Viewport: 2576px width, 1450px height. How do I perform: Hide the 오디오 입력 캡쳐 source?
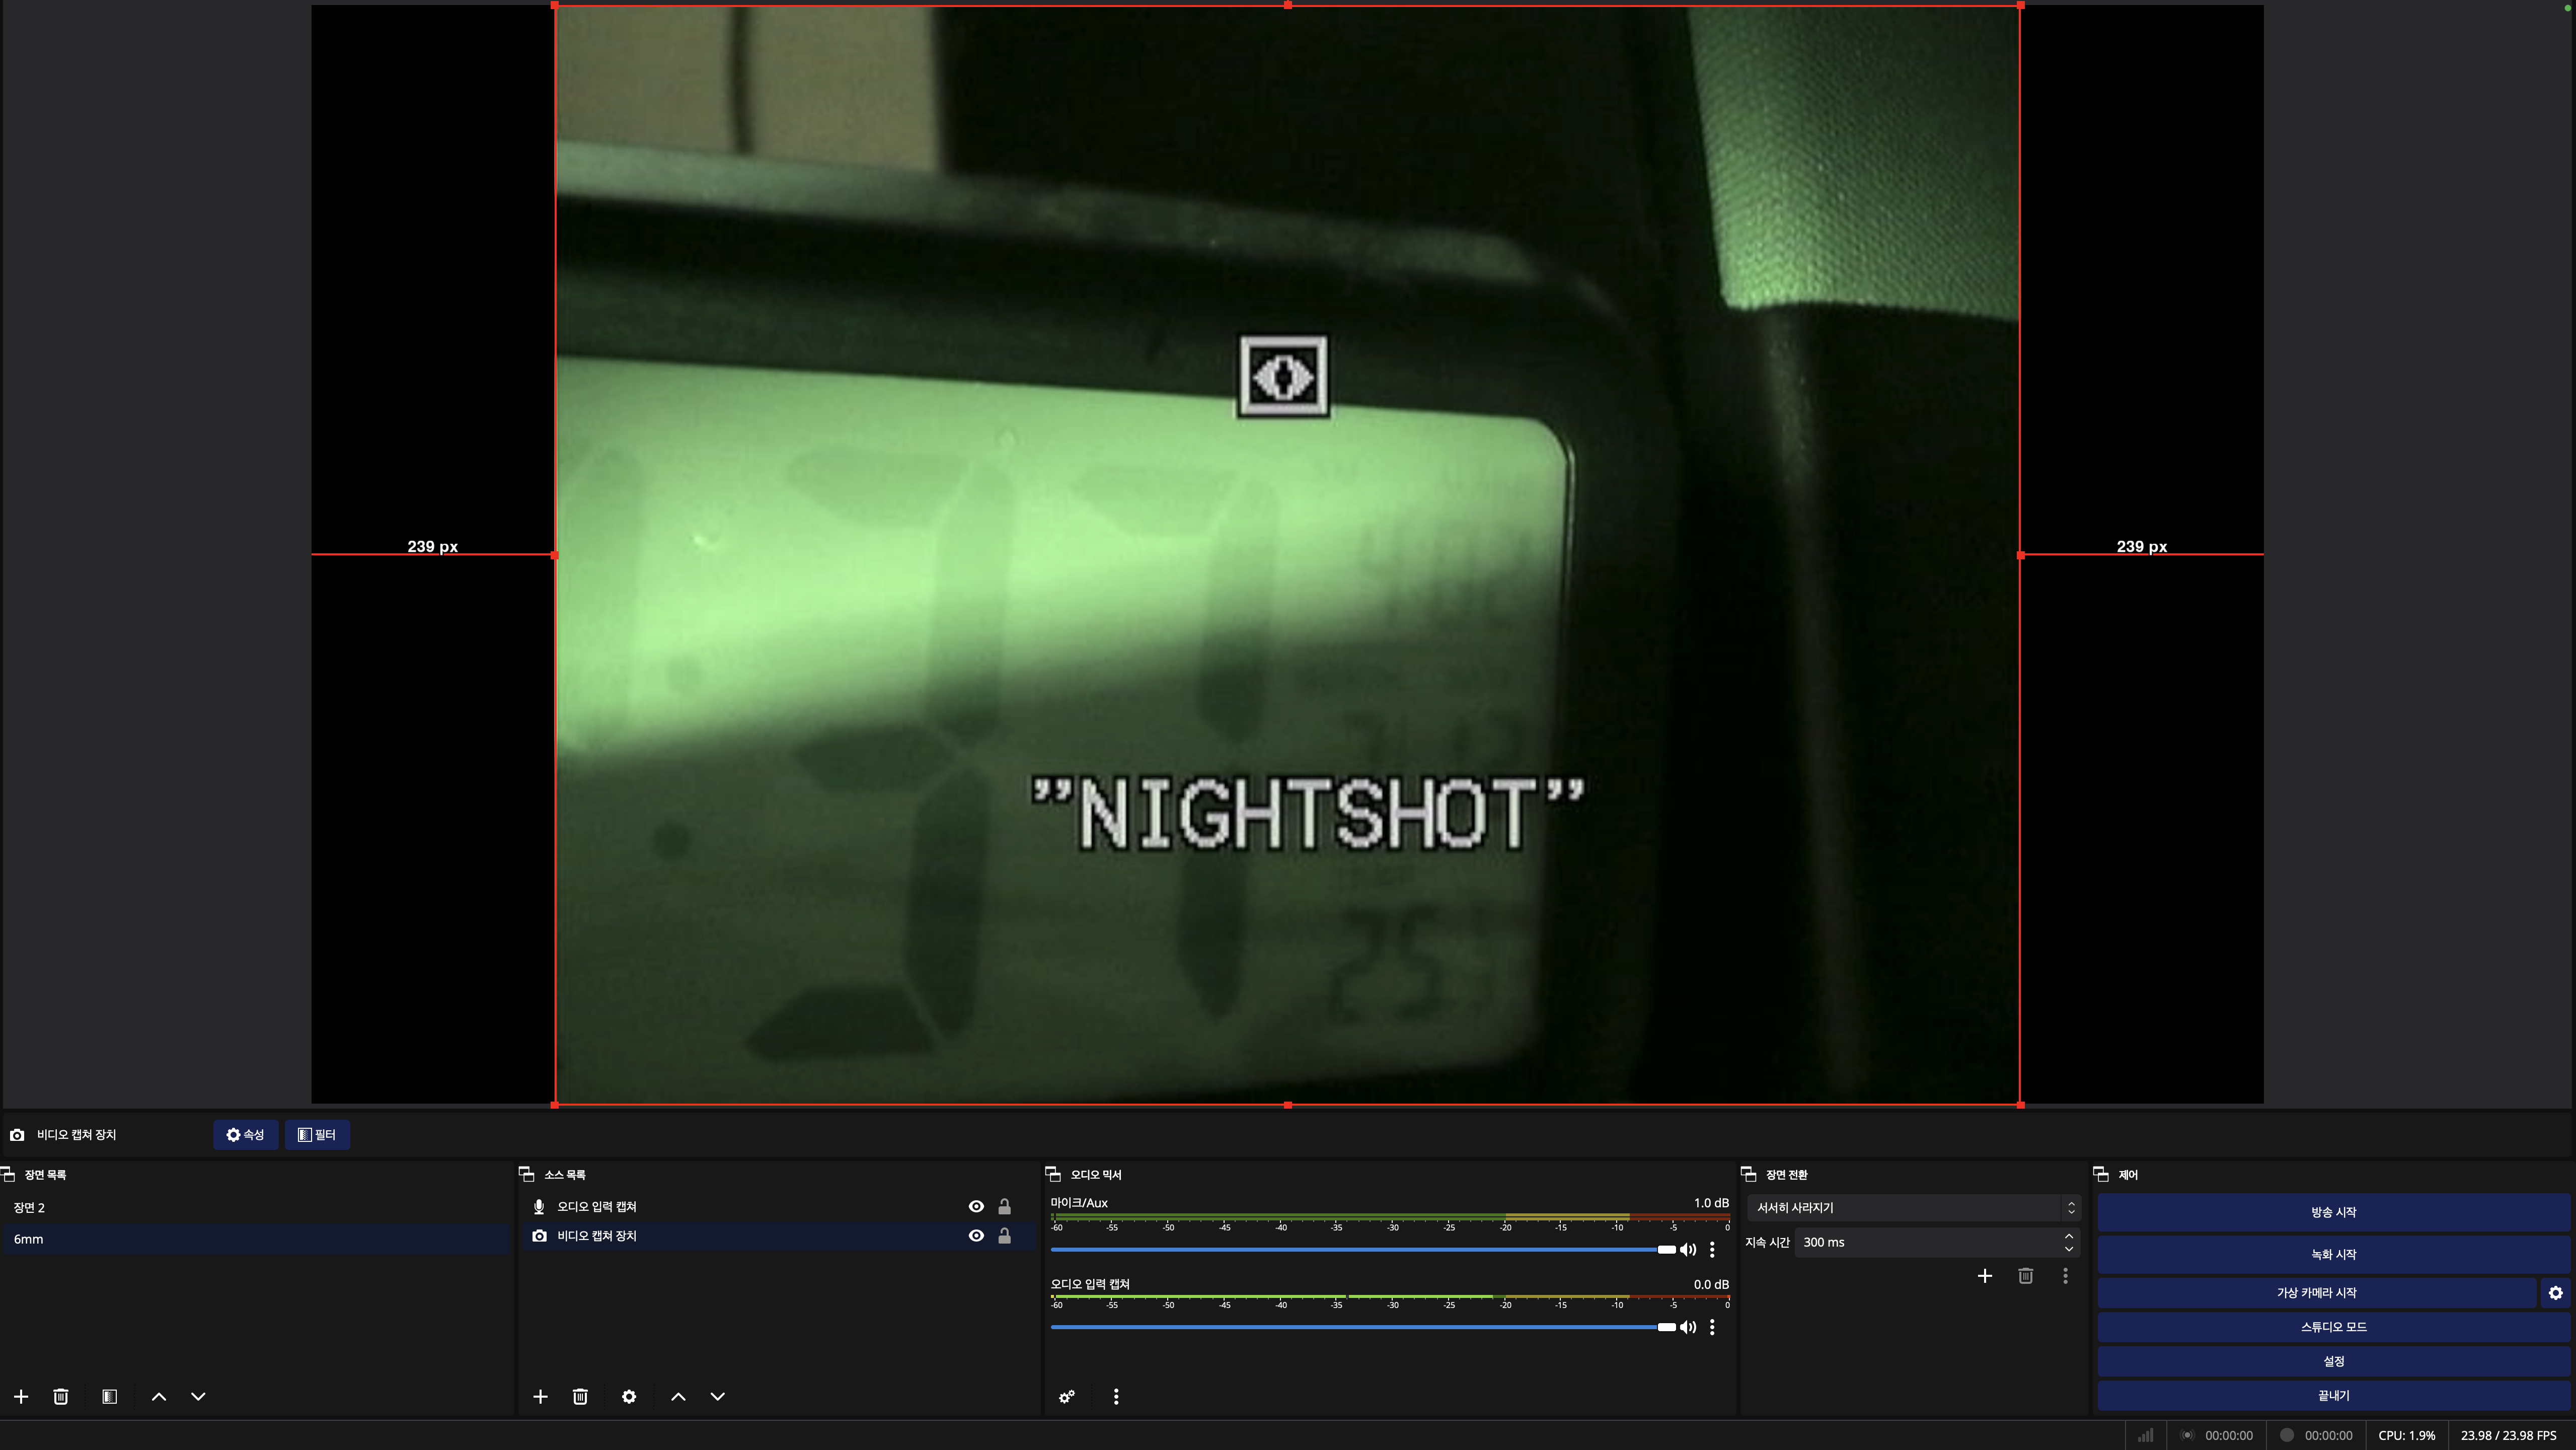pyautogui.click(x=976, y=1206)
